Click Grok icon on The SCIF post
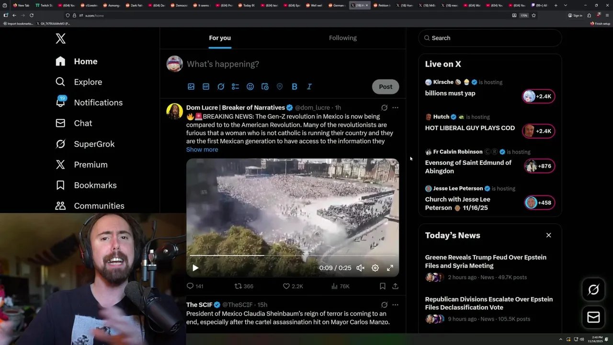 (384, 305)
